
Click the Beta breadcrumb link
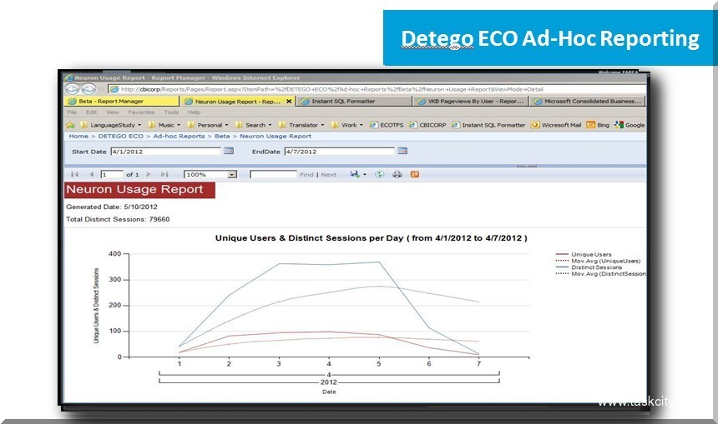coord(222,136)
